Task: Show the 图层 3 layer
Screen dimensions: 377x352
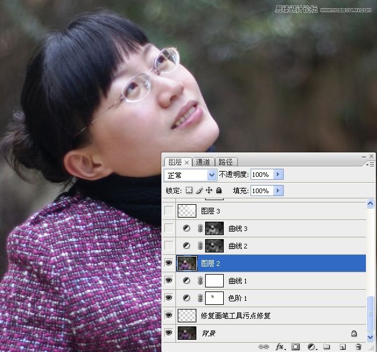Action: coord(169,211)
